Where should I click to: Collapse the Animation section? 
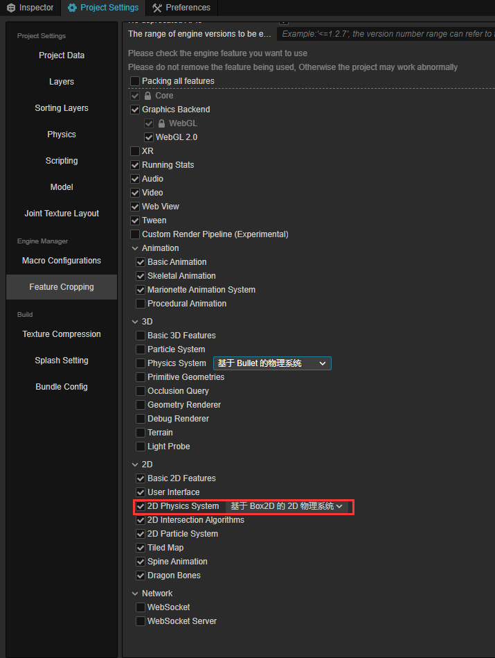point(135,248)
